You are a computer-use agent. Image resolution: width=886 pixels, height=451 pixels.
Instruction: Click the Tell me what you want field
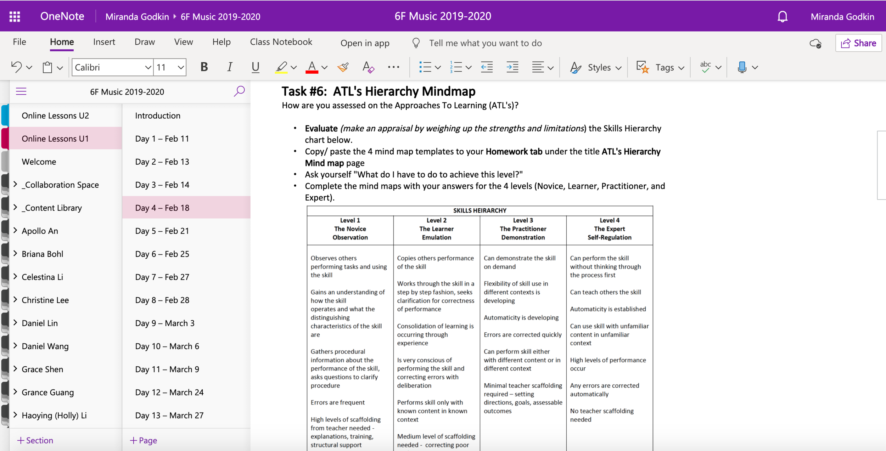click(x=486, y=43)
